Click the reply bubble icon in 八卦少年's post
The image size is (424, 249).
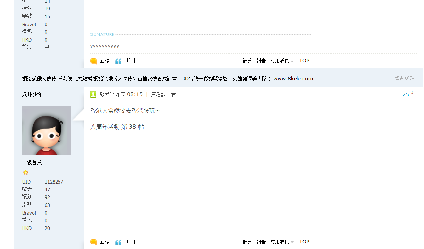coord(93,242)
